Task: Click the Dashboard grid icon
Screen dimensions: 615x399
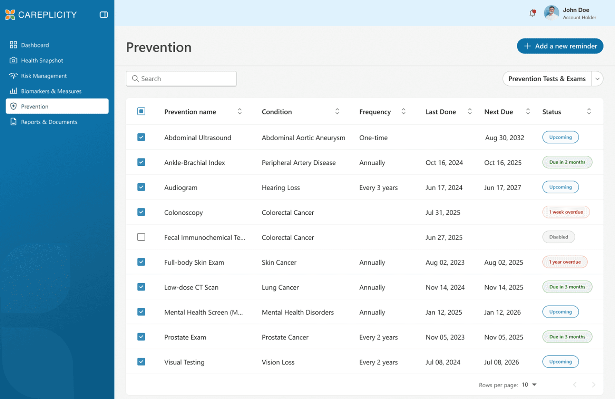Action: [x=13, y=45]
